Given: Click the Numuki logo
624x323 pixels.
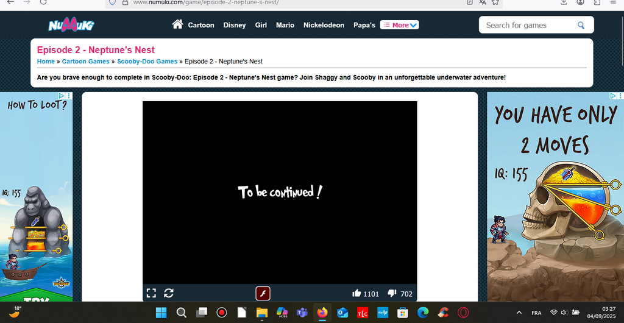Looking at the screenshot, I should coord(71,25).
